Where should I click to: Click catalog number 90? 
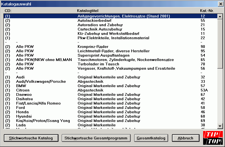(203, 47)
